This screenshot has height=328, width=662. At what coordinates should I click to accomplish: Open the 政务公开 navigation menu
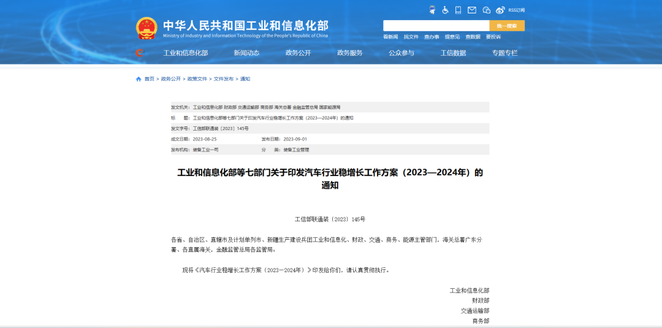coord(298,53)
